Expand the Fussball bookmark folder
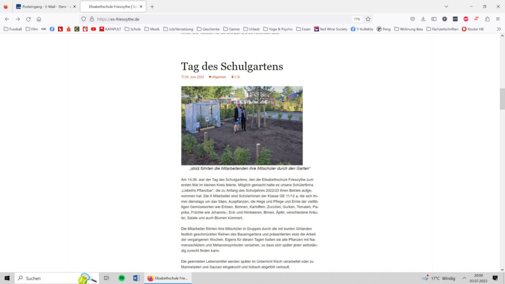The height and width of the screenshot is (284, 505). [x=13, y=29]
